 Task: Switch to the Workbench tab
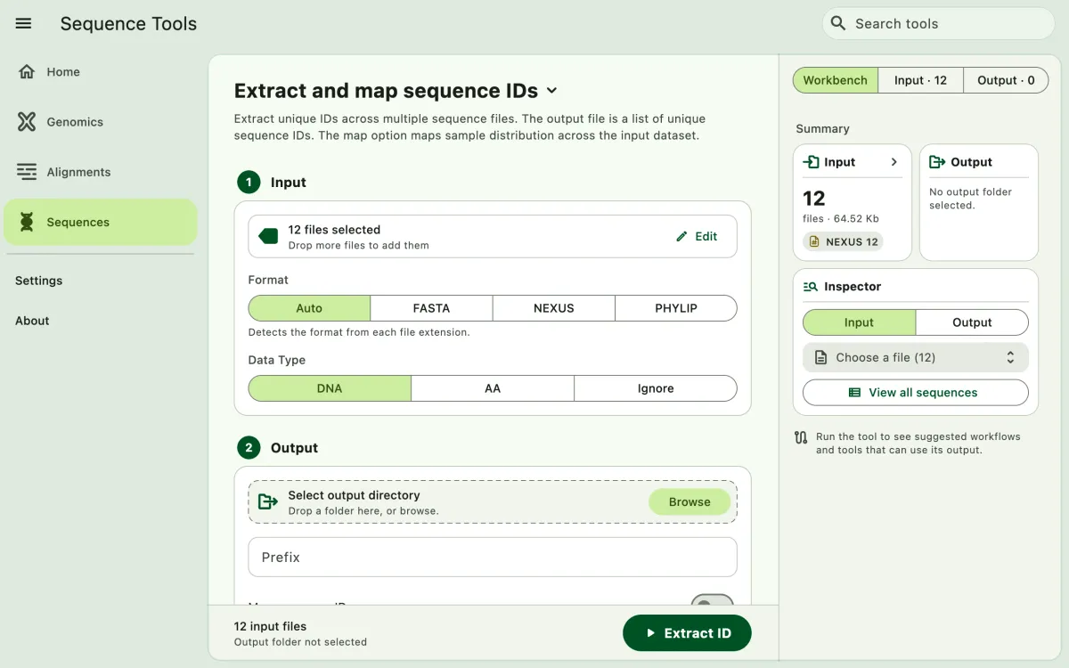click(x=835, y=80)
